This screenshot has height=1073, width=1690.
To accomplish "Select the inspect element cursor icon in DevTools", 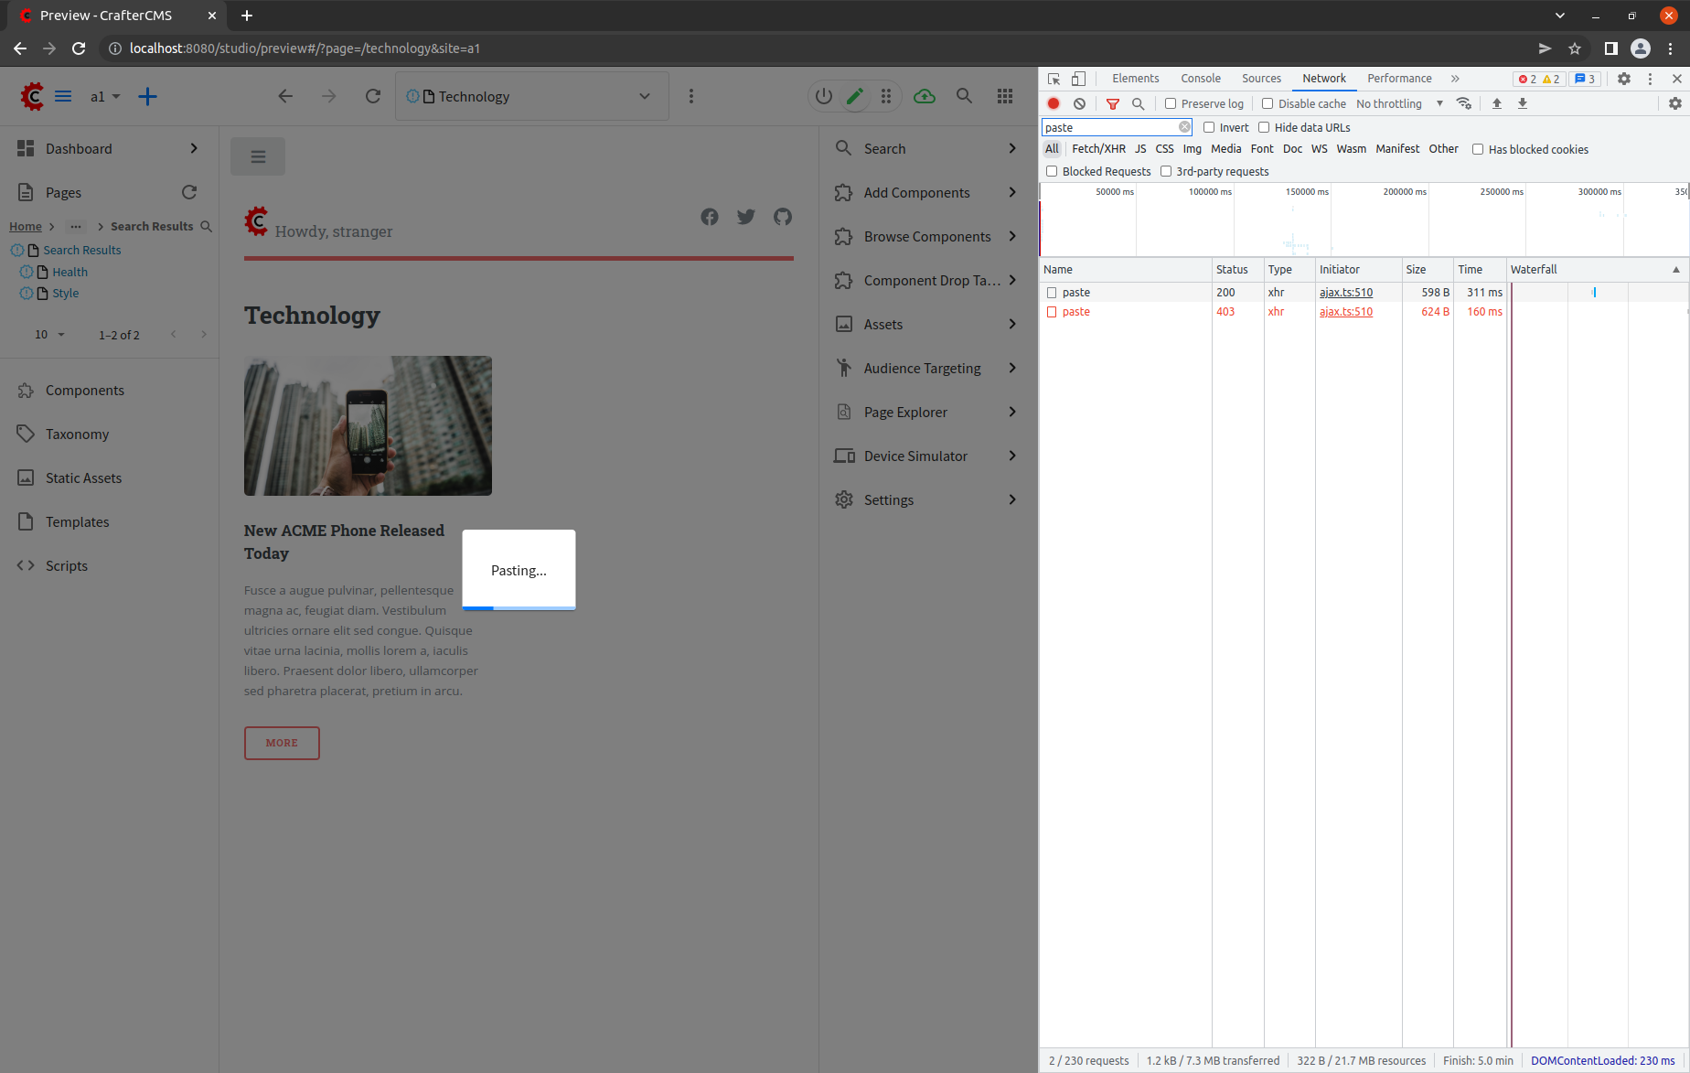I will tap(1054, 79).
